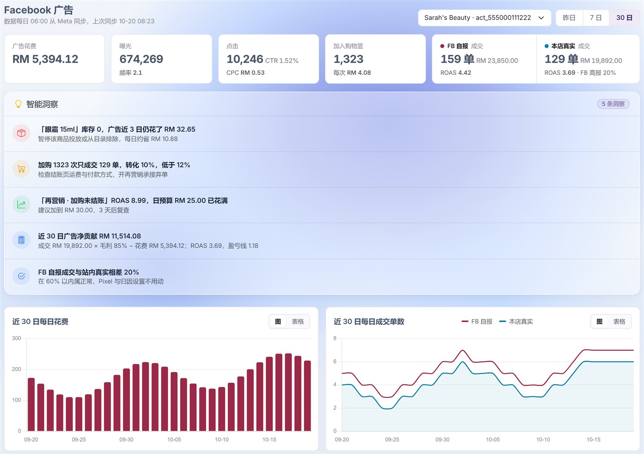Select 图 view for daily orders chart

599,322
